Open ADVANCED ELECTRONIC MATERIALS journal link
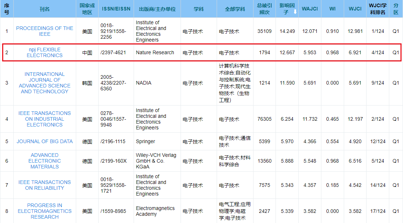403x223 pixels. click(x=44, y=161)
